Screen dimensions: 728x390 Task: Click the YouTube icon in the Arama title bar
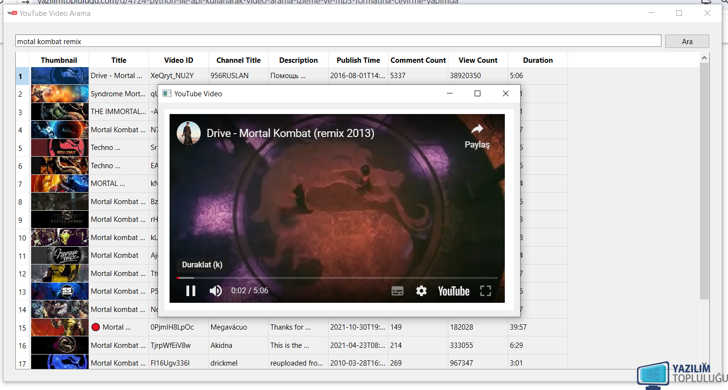pos(12,13)
